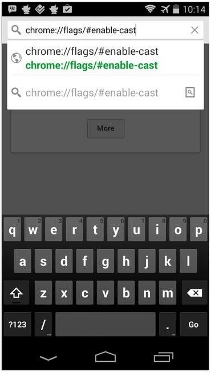Viewport: 211px width, 372px height.
Task: Tap the recent apps navigation icon
Action: [x=163, y=357]
